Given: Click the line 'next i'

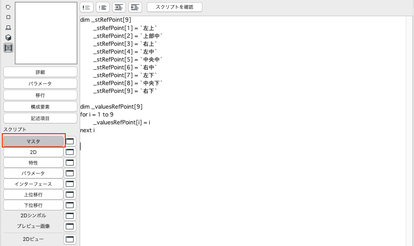Looking at the screenshot, I should coord(88,130).
